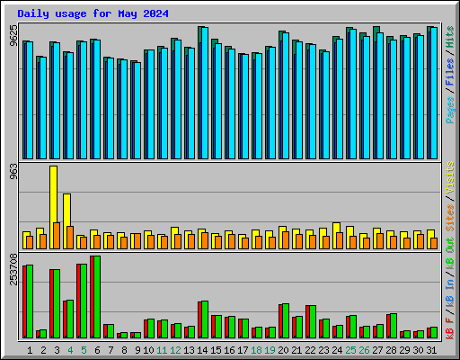Click day label 16 on x-axis
Image resolution: width=460 pixels, height=360 pixels.
229,350
